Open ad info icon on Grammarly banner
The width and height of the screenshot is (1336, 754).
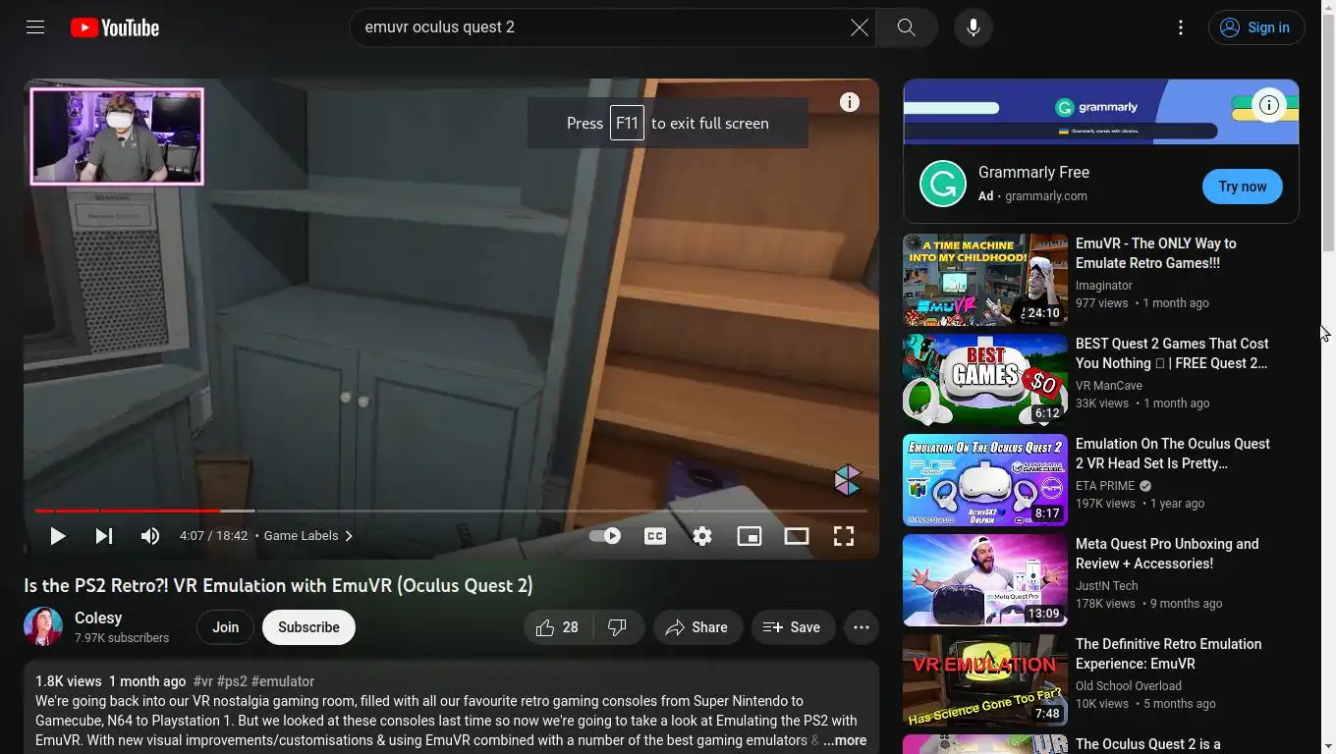(1269, 105)
